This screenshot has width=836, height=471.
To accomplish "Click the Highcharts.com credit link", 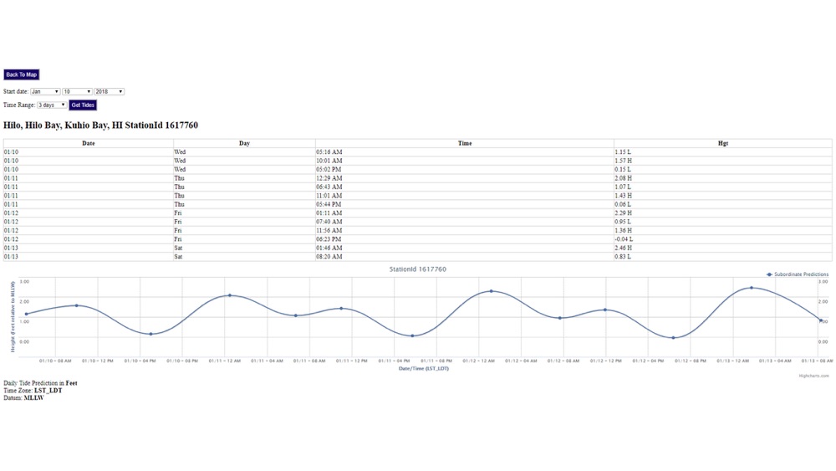I will 813,376.
